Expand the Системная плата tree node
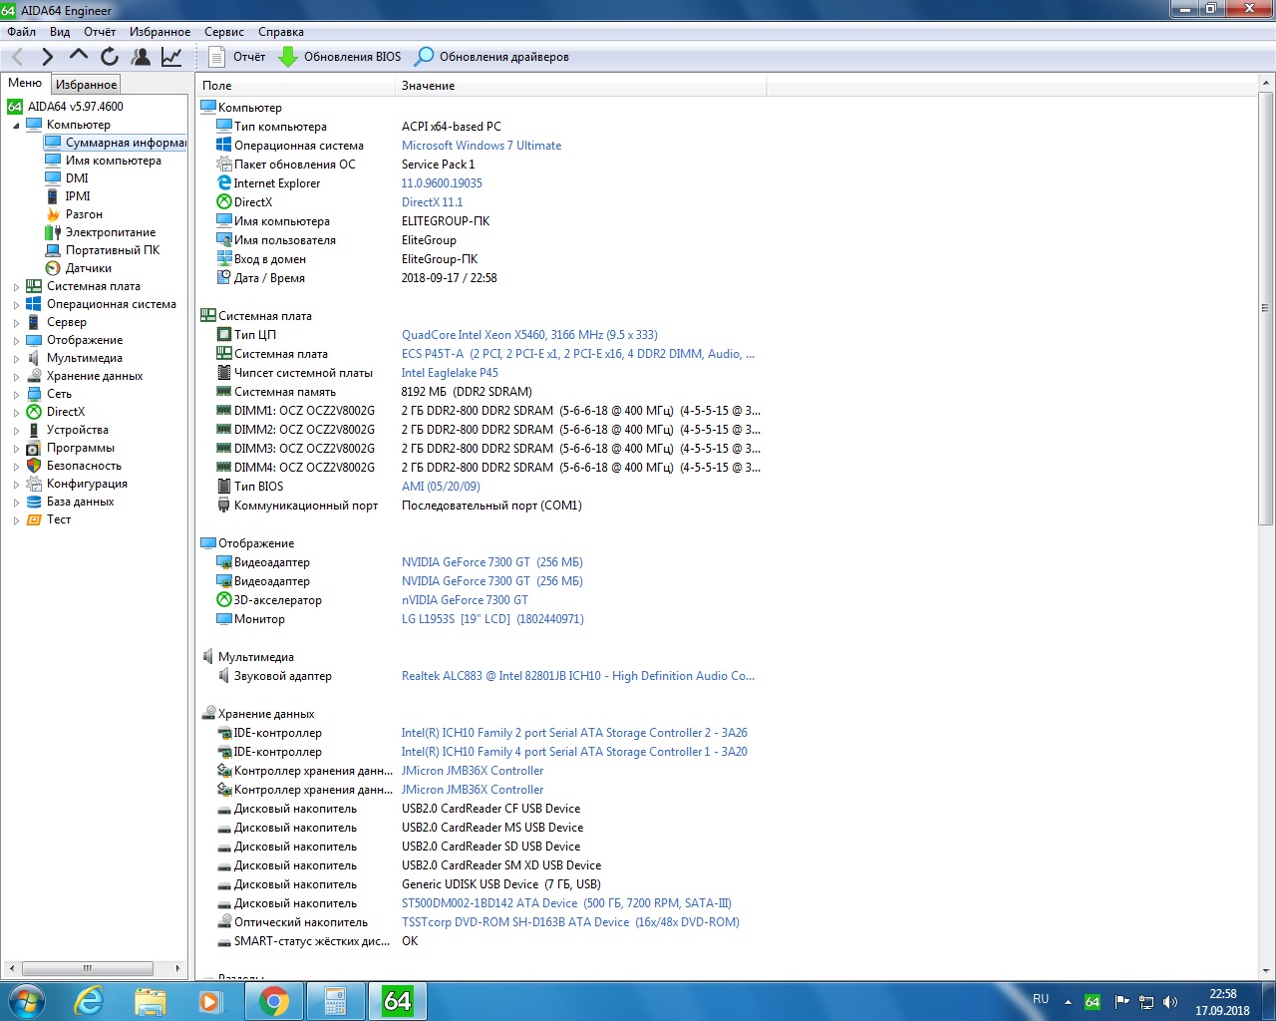 tap(16, 287)
